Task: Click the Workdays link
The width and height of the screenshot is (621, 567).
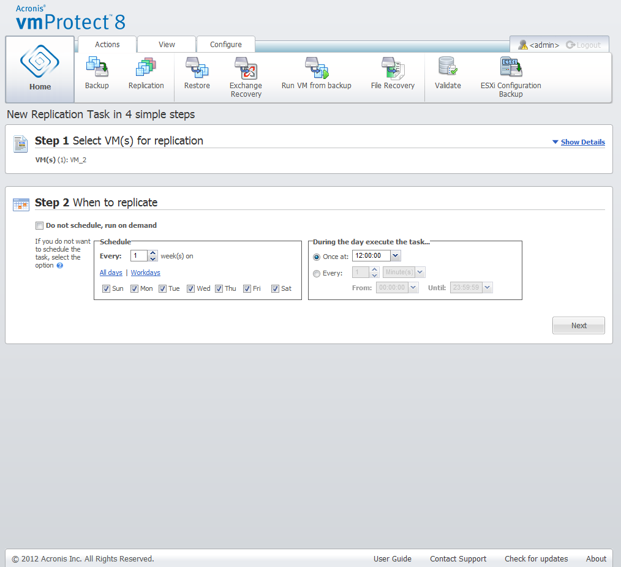Action: click(x=146, y=272)
